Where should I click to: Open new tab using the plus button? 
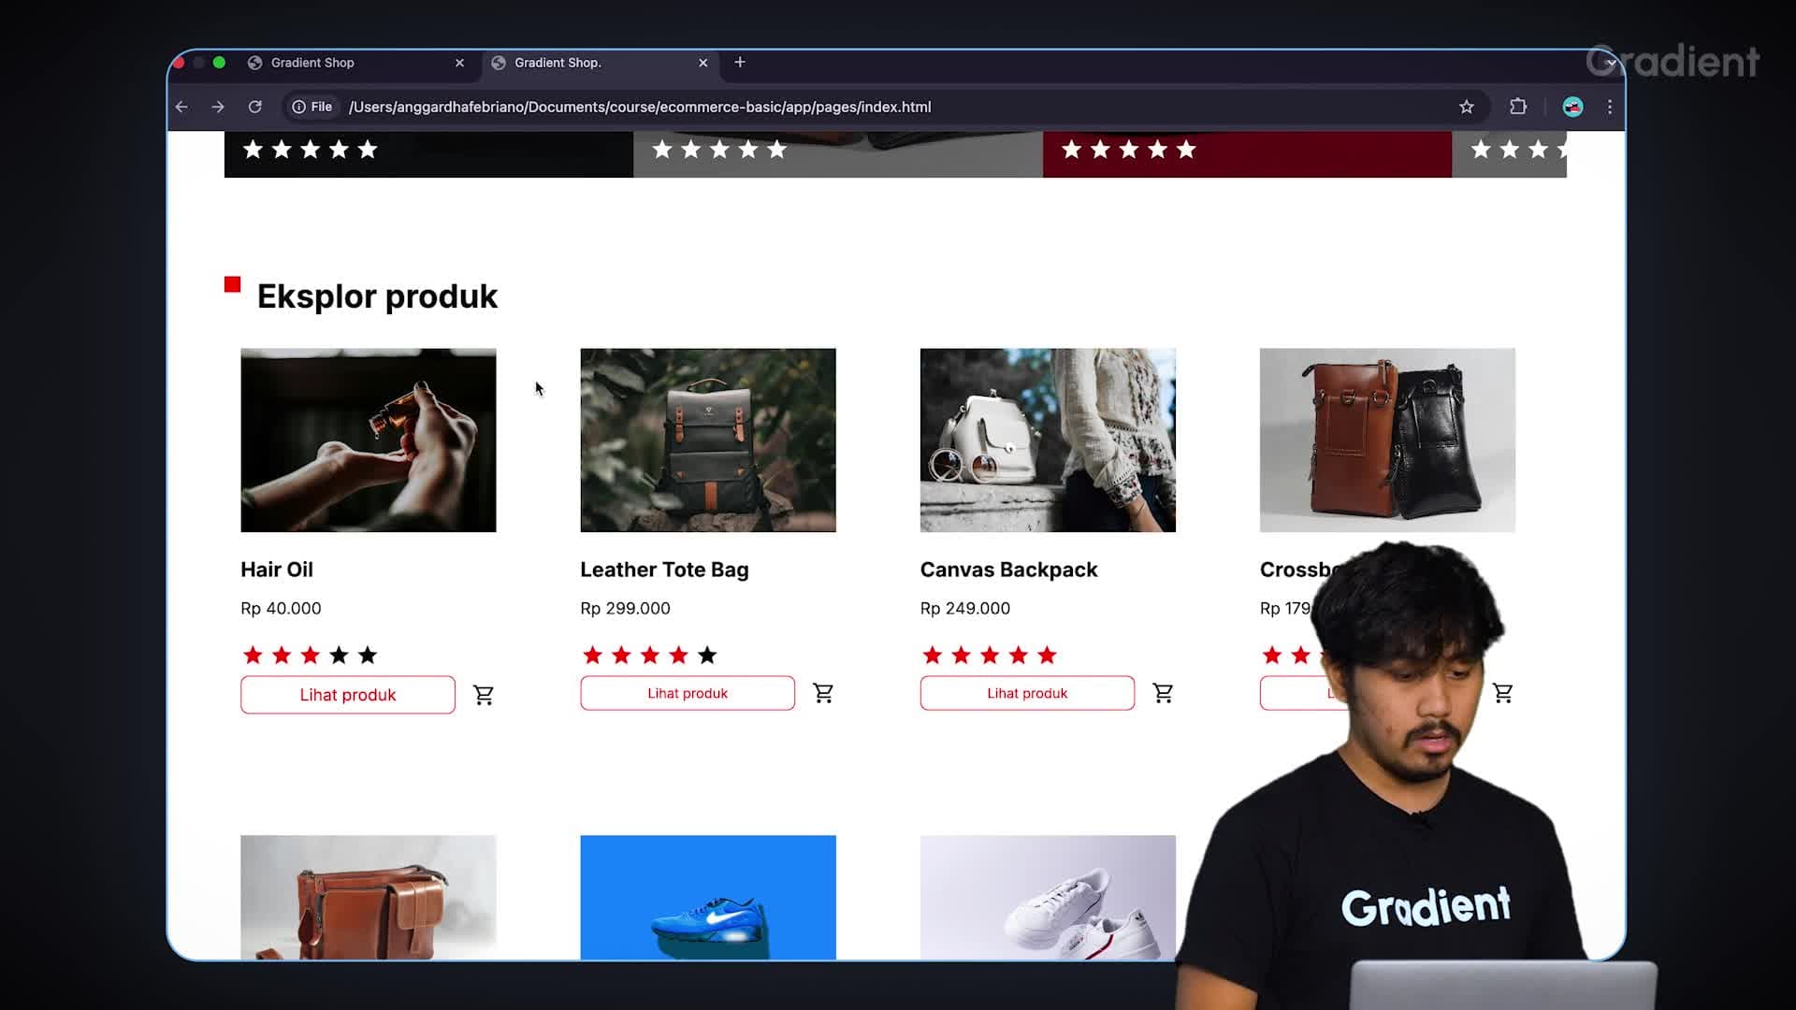[x=740, y=62]
